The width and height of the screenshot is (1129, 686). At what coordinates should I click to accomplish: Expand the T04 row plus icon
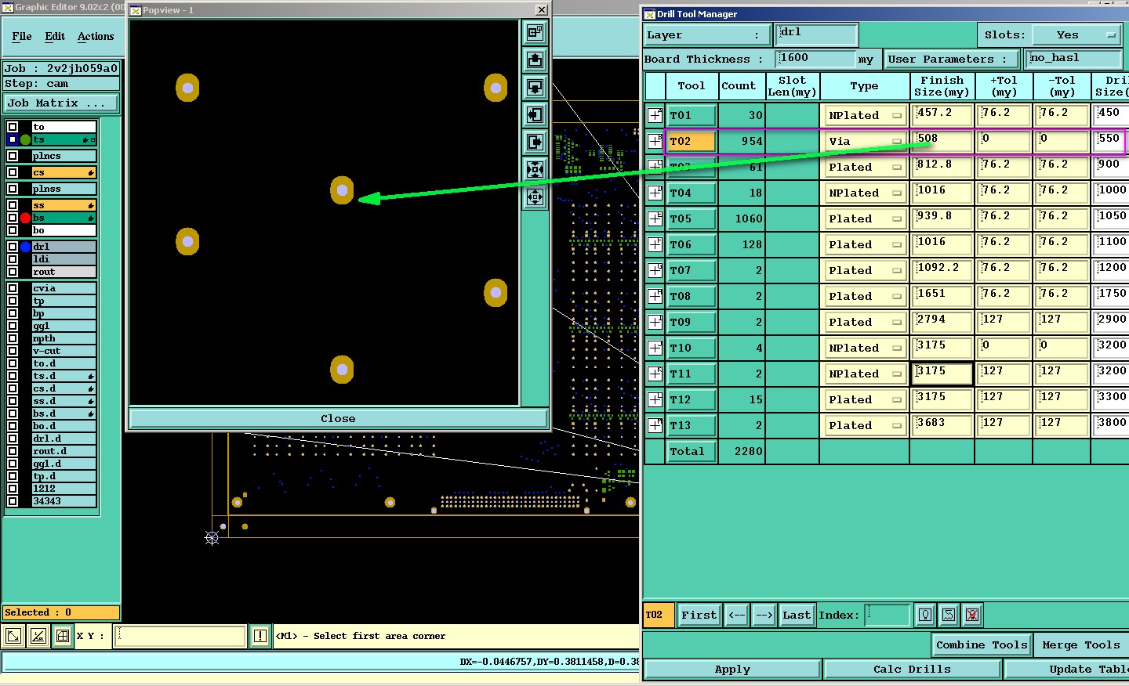click(x=655, y=193)
